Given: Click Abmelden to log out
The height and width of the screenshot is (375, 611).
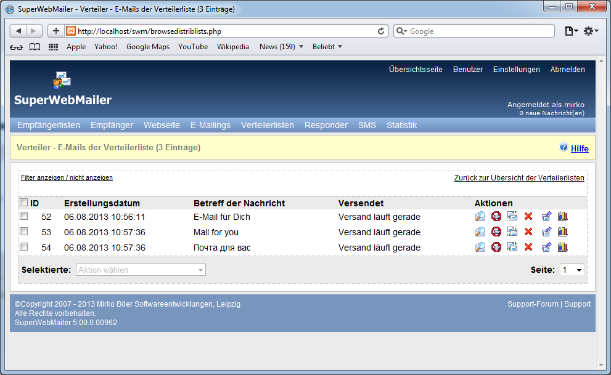Looking at the screenshot, I should pos(568,69).
